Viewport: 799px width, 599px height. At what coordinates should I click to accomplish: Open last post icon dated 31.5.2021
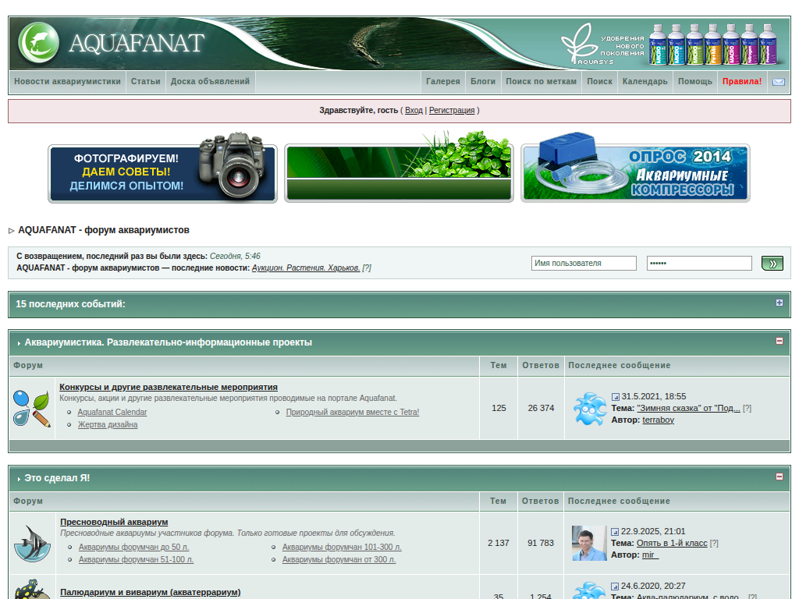[615, 397]
